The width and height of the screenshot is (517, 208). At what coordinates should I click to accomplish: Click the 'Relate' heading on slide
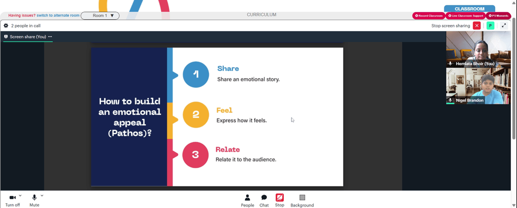(228, 150)
